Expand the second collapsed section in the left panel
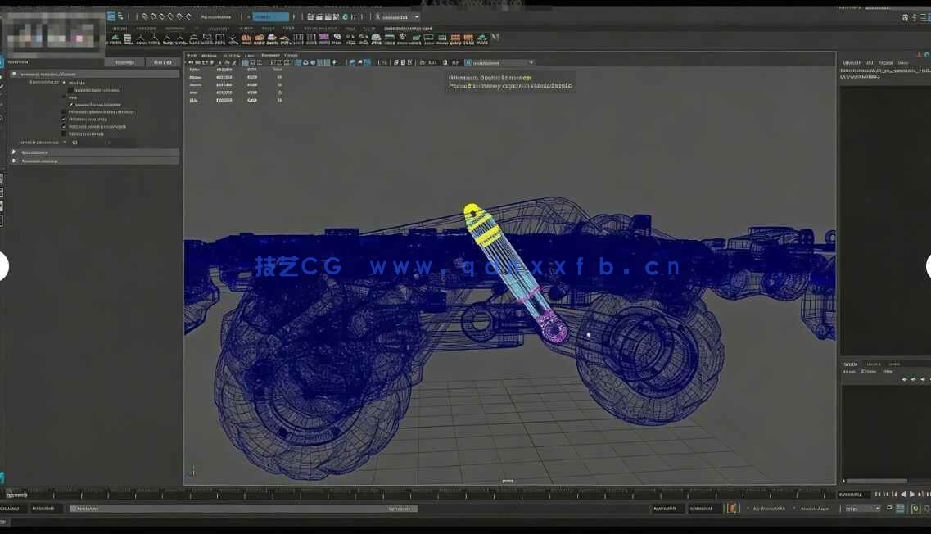Screen dimensions: 931x534 point(14,159)
